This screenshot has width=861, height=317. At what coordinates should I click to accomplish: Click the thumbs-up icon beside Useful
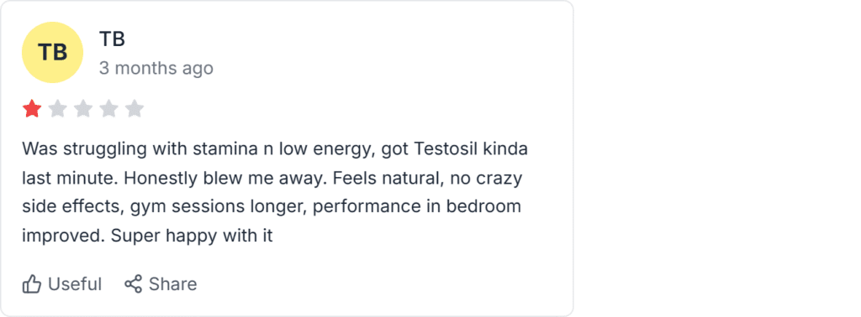click(32, 284)
